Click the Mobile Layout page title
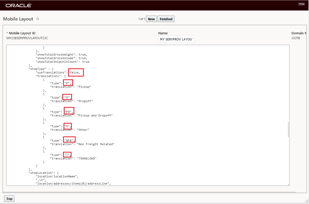The width and height of the screenshot is (309, 204). pos(18,19)
